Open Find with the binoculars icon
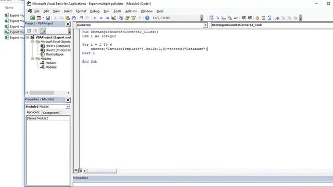This screenshot has width=333, height=187. tap(74, 18)
